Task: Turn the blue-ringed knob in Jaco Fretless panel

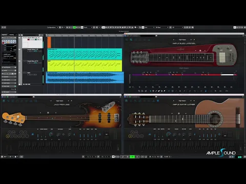Action: [51, 134]
